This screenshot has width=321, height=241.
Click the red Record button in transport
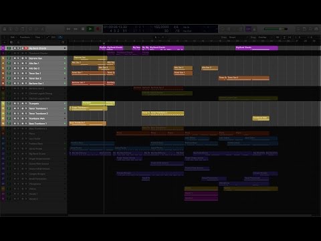point(98,29)
